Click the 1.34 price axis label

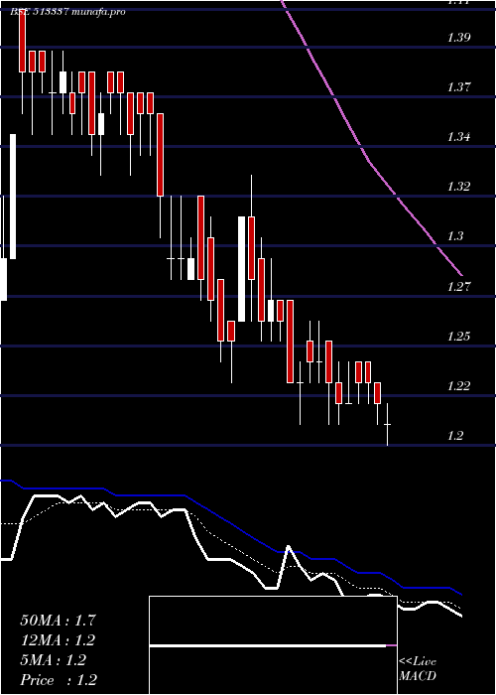tap(458, 137)
